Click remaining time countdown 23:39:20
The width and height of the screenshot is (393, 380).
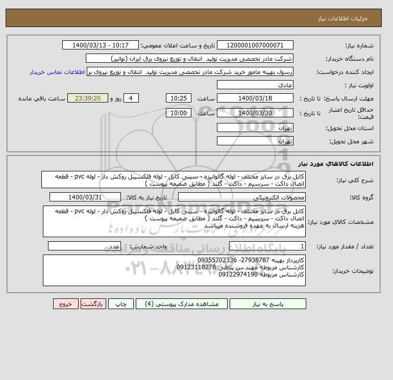tap(88, 98)
